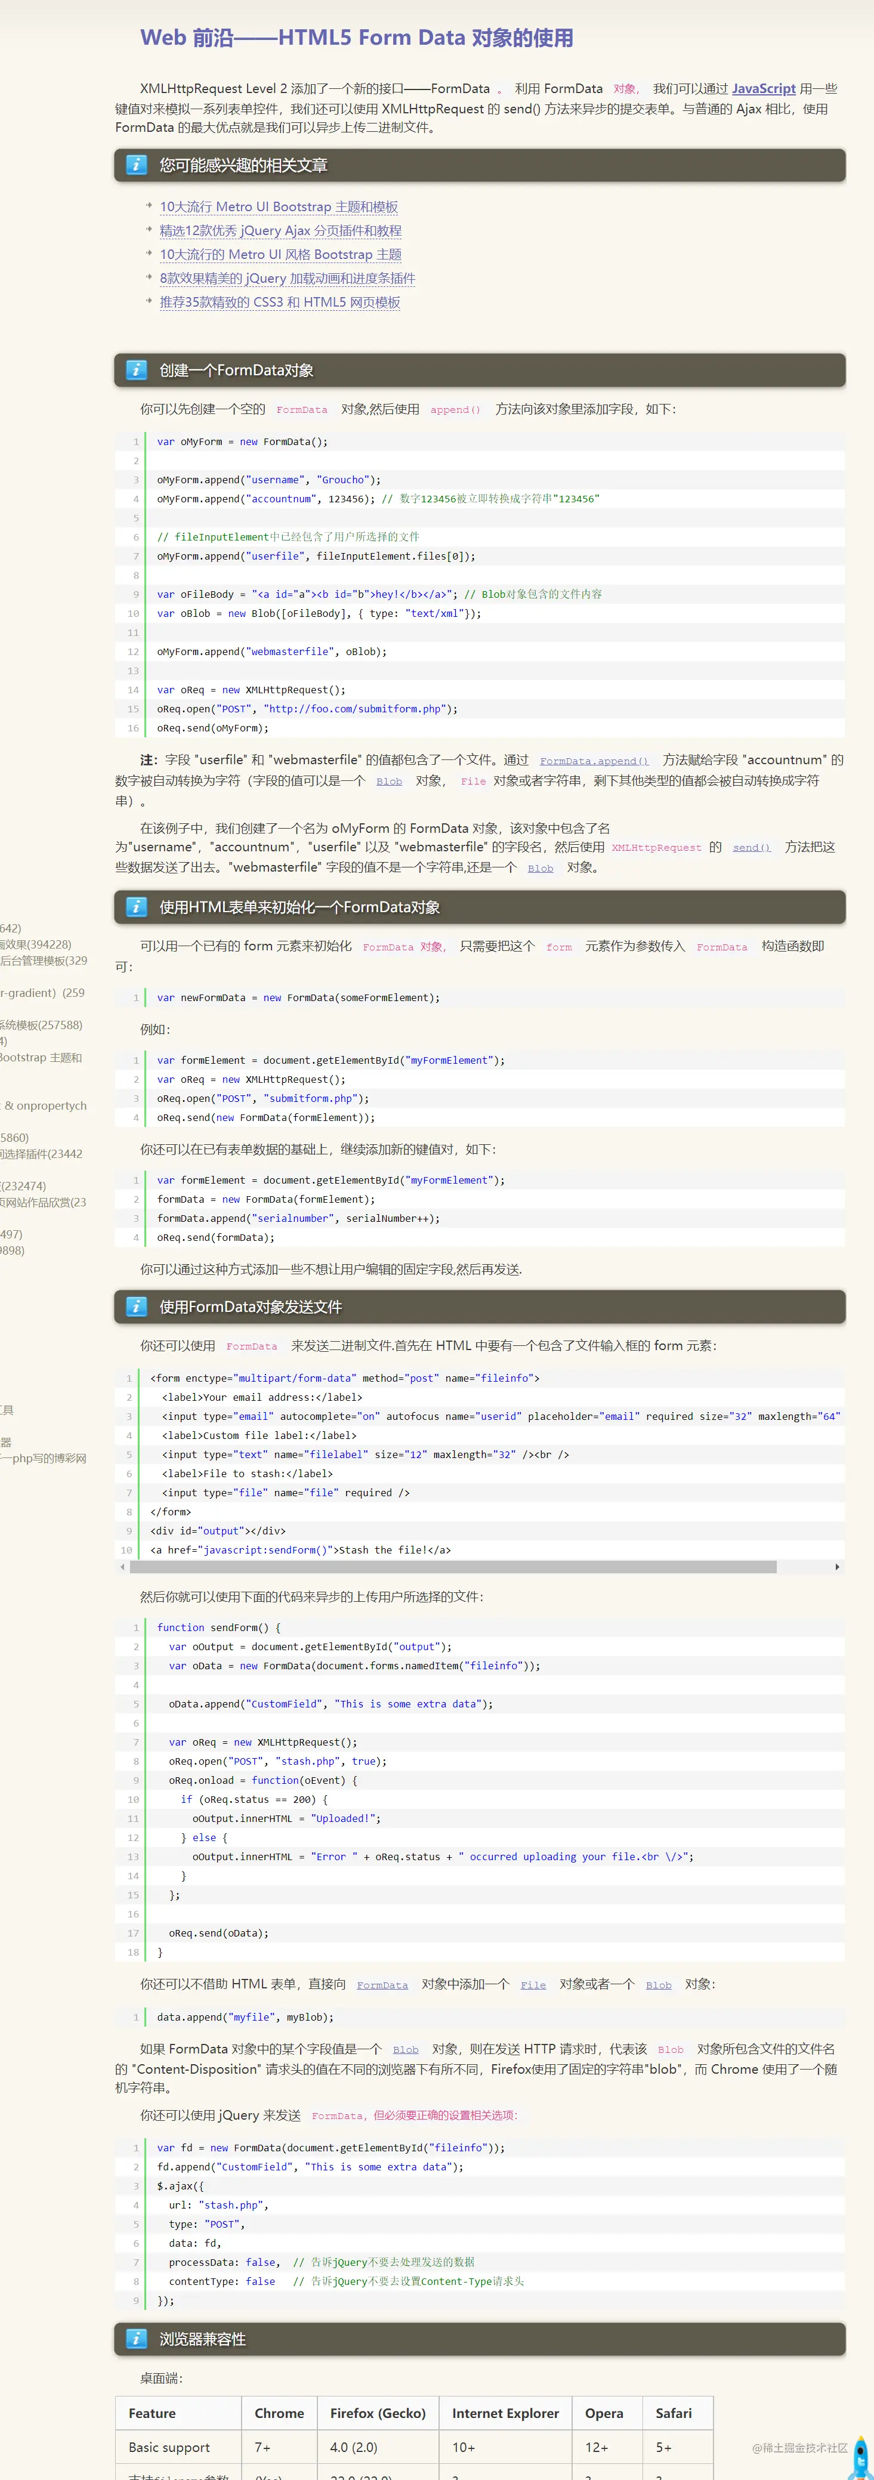Image resolution: width=874 pixels, height=2480 pixels.
Task: Click the code line url: "stash.php",
Action: [x=218, y=2204]
